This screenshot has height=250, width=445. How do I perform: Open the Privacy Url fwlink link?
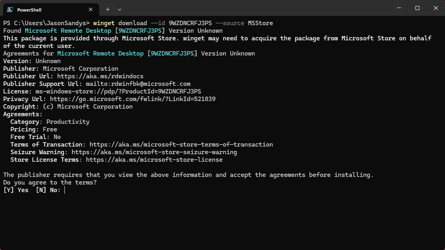[133, 99]
